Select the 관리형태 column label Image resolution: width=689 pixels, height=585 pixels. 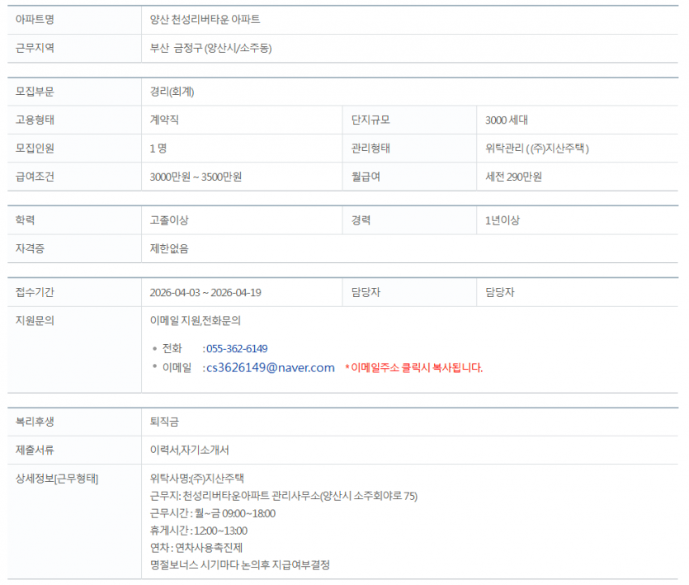(370, 149)
